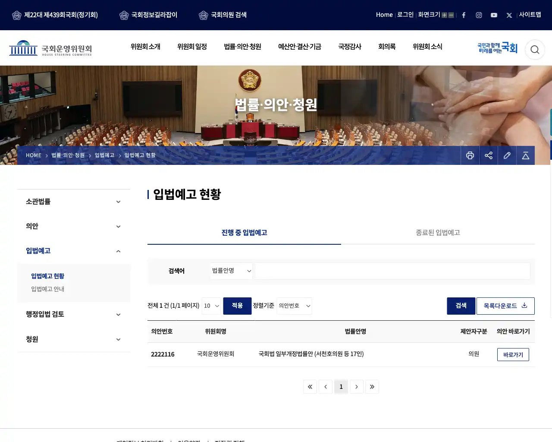The height and width of the screenshot is (442, 552).
Task: Click the 검색 button
Action: [461, 306]
